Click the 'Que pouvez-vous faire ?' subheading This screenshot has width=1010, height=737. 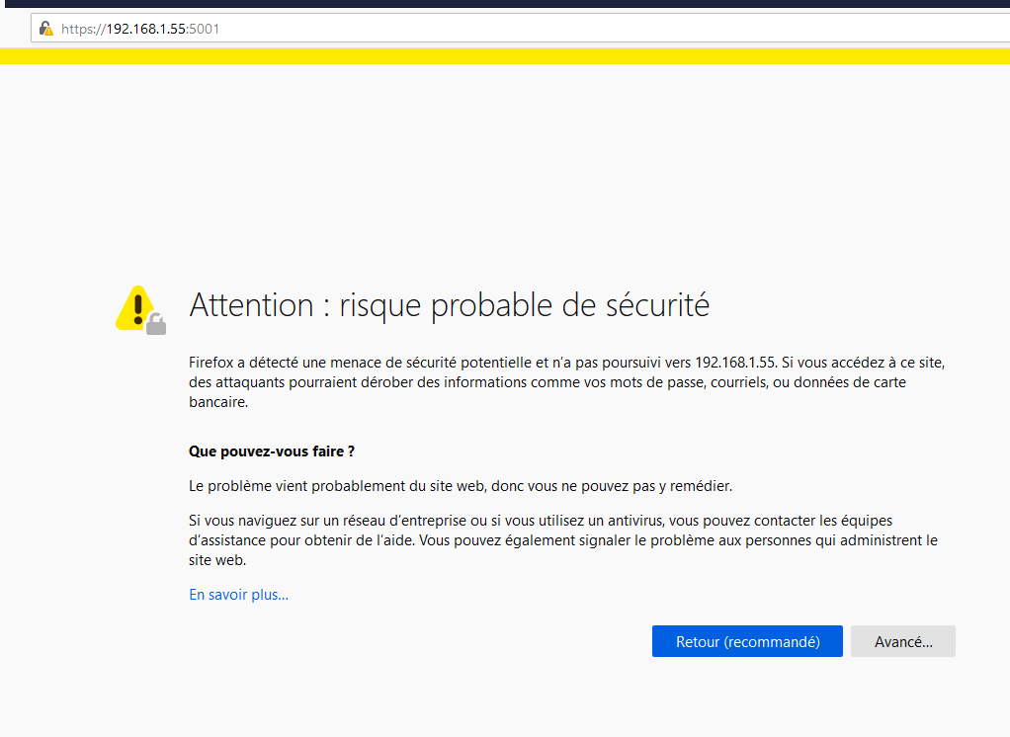[x=272, y=451]
